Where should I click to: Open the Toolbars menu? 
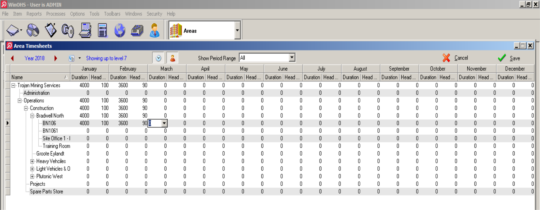pyautogui.click(x=112, y=14)
